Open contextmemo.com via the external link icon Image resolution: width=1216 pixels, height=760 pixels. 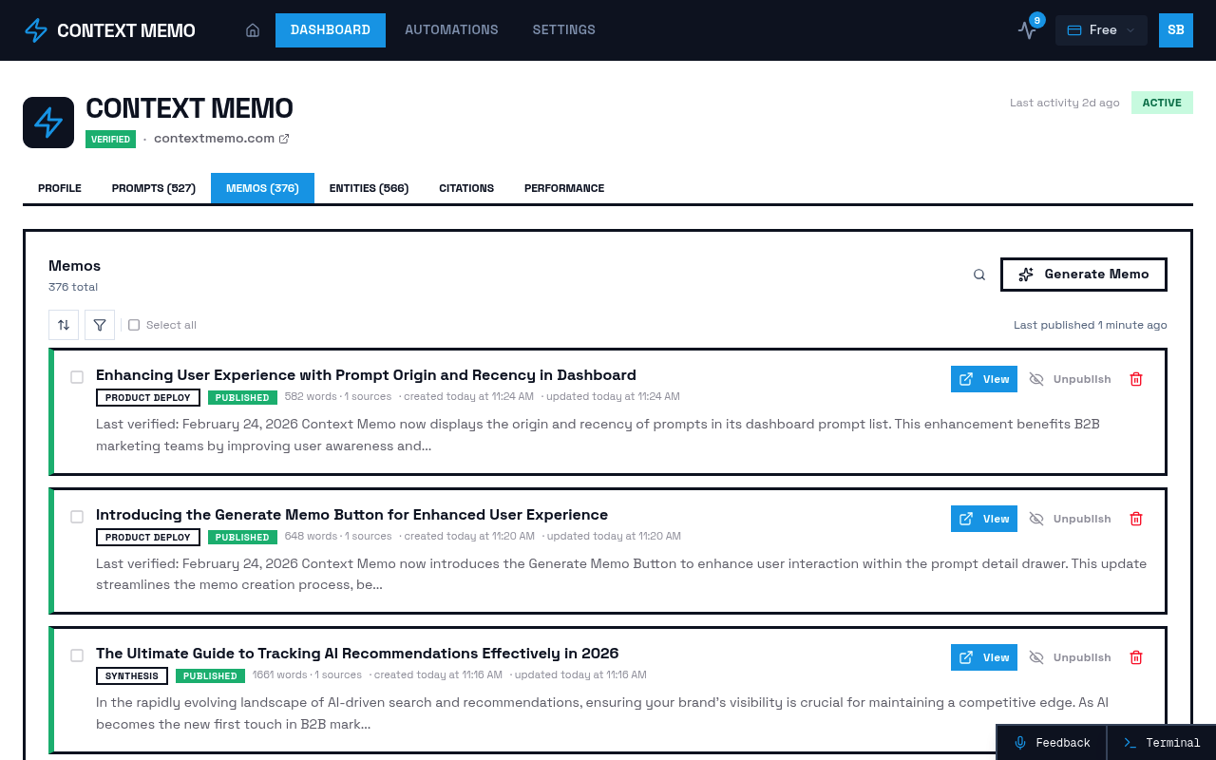click(283, 138)
